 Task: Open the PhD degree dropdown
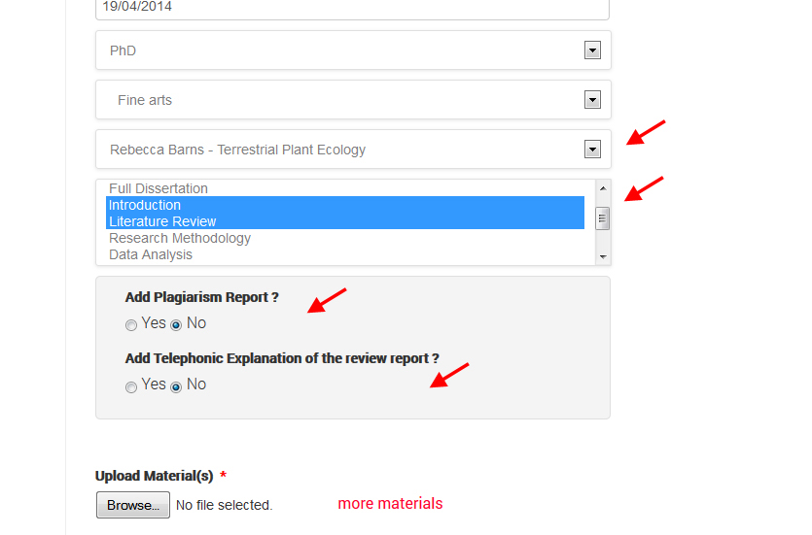pos(353,50)
